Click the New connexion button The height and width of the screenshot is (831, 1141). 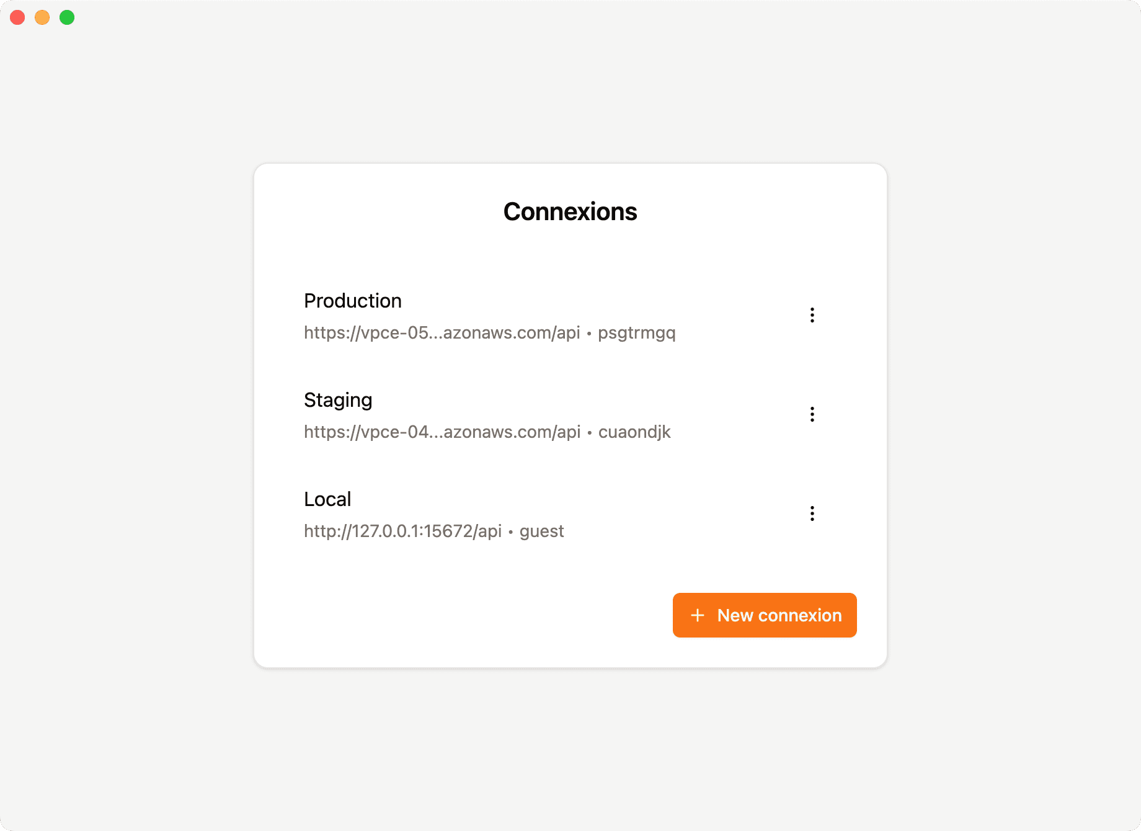click(x=764, y=615)
